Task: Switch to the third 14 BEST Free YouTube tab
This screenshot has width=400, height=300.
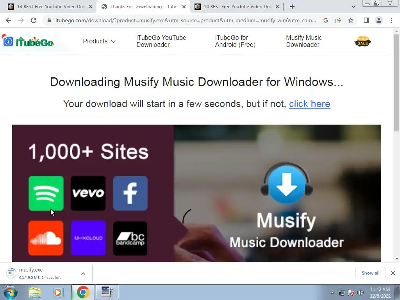Action: 237,7
